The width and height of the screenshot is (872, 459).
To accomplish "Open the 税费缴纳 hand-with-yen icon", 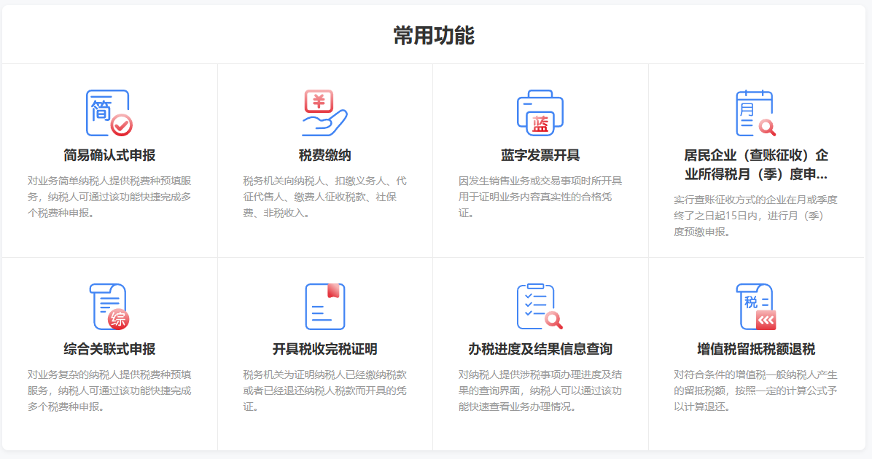I will coord(324,113).
